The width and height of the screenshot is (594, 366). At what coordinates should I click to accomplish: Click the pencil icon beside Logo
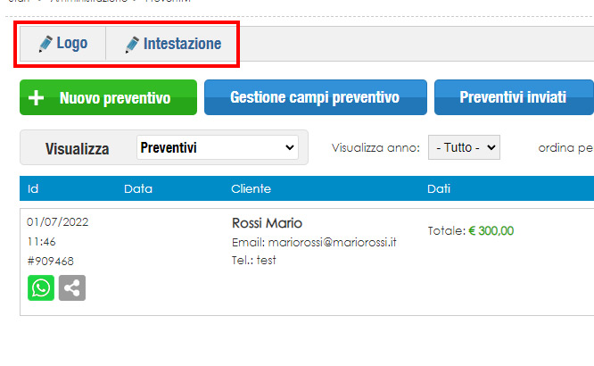[x=45, y=44]
